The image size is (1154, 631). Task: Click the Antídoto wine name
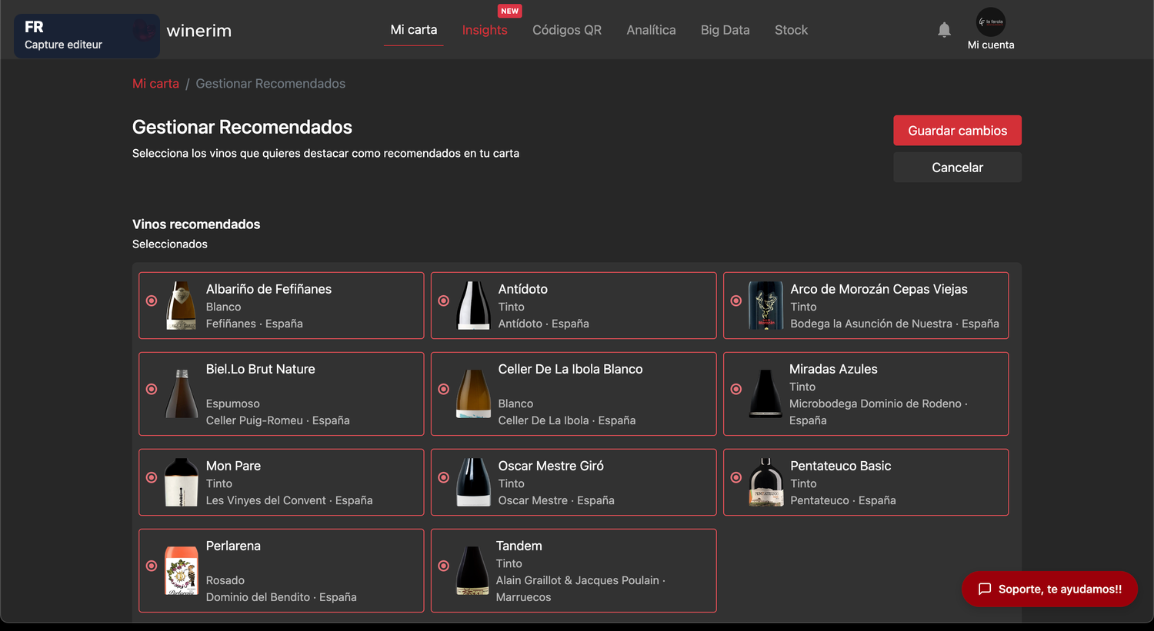pyautogui.click(x=523, y=289)
